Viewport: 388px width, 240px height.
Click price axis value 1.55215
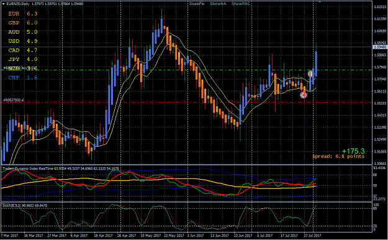pyautogui.click(x=380, y=103)
